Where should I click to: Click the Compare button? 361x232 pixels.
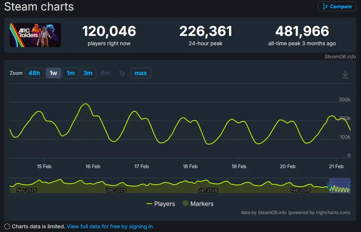click(337, 6)
